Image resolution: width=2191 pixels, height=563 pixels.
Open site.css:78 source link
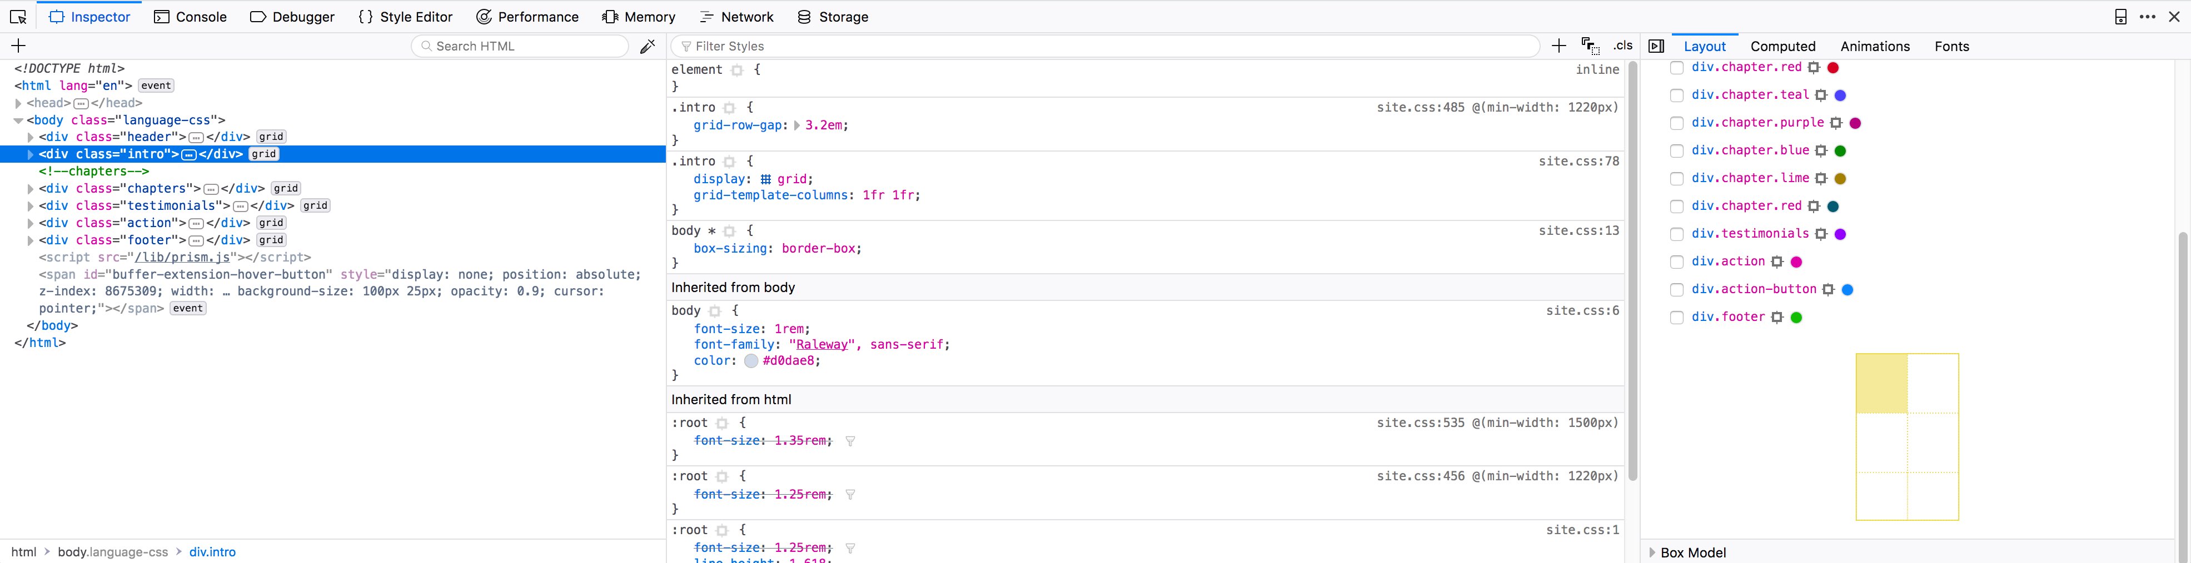(x=1578, y=162)
